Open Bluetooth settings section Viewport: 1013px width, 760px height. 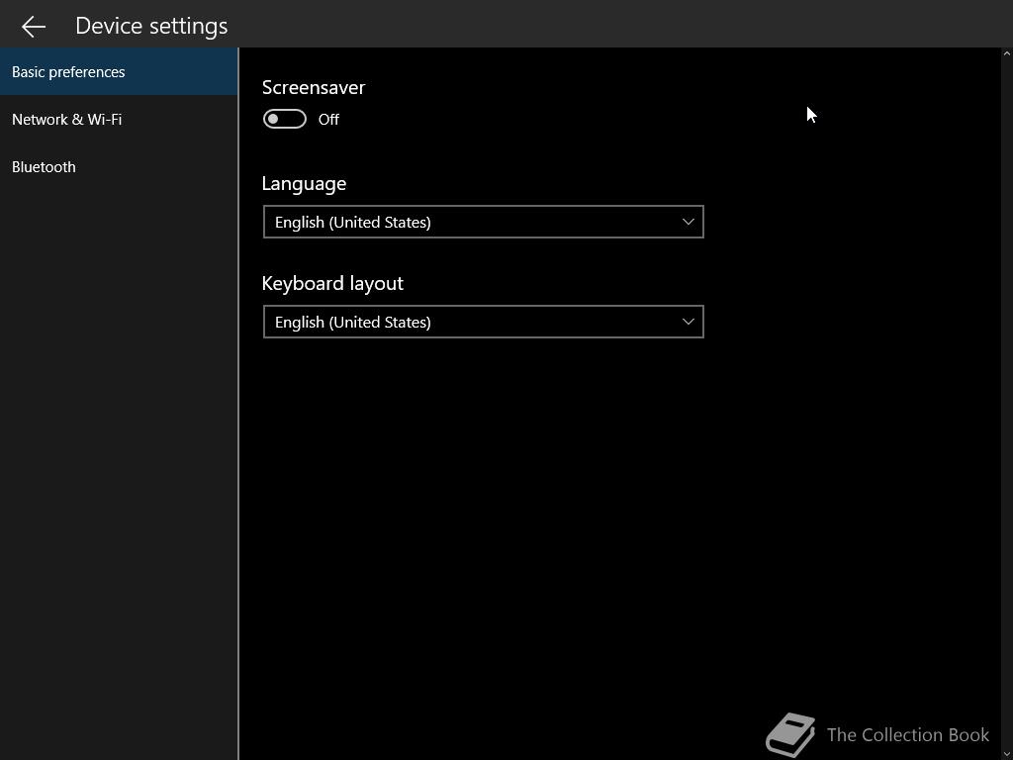pos(119,166)
